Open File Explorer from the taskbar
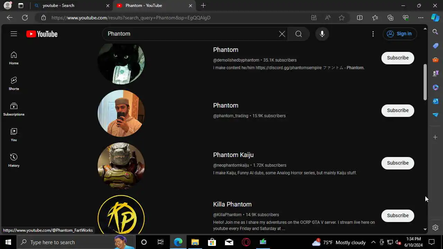 [195, 242]
